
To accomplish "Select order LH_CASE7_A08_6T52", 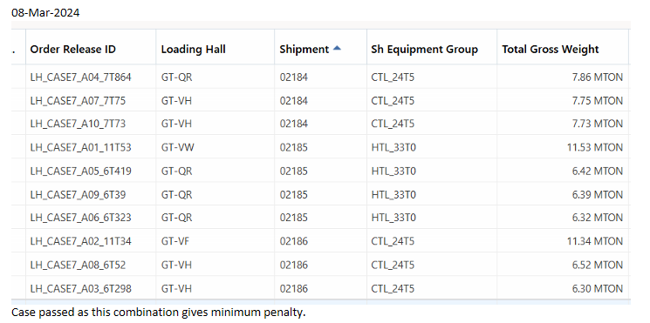I will point(78,265).
